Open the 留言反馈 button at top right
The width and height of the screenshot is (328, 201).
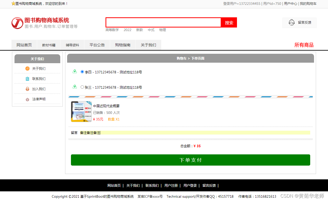point(300,23)
